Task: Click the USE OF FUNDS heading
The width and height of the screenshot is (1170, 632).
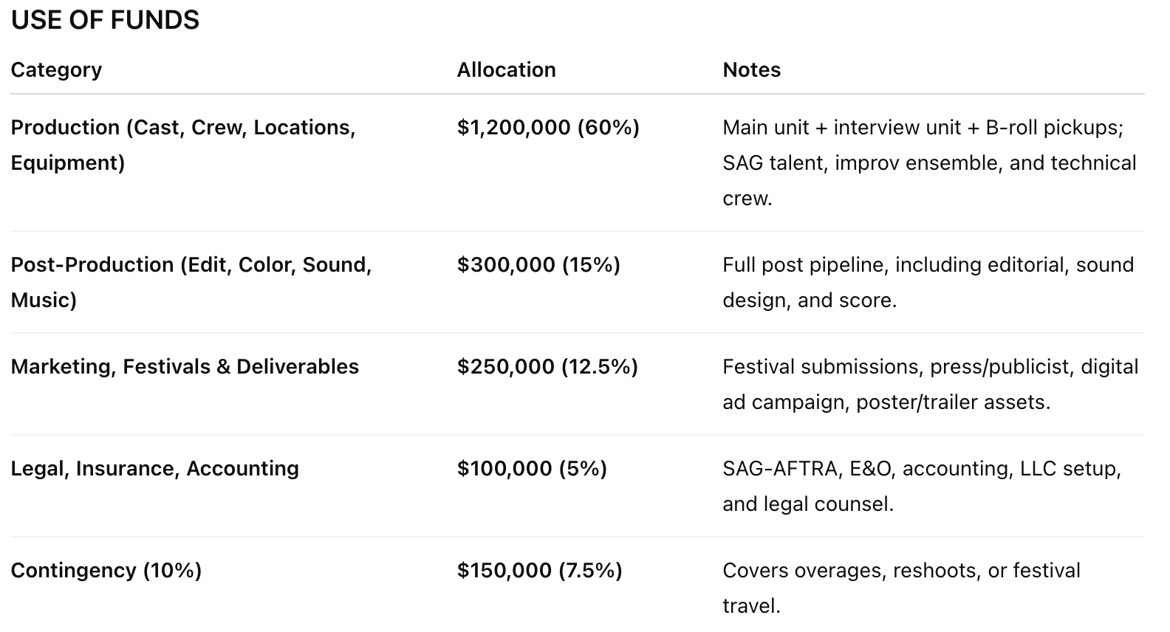Action: point(105,20)
